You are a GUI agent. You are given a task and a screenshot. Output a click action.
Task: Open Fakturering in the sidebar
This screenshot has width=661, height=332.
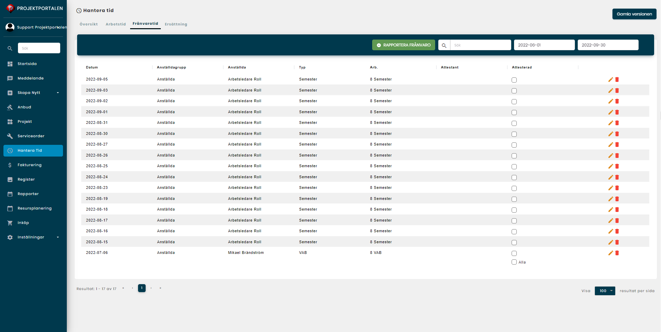click(33, 165)
